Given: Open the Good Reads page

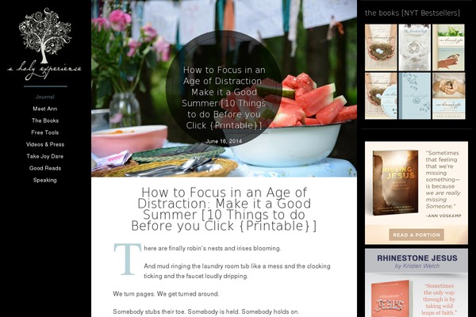Looking at the screenshot, I should point(45,168).
